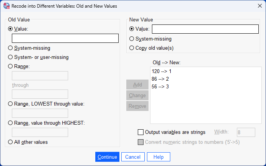Select Range, value through HIGHEST option
The image size is (266, 166).
tap(11, 122)
